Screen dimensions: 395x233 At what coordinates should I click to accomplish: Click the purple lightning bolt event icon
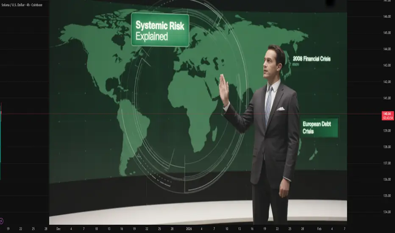pos(1,221)
